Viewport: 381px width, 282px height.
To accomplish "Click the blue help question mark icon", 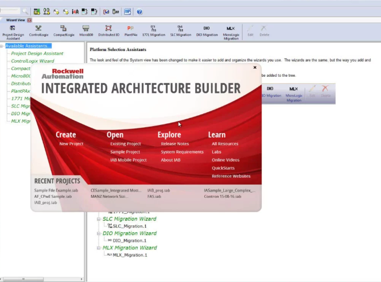I will [x=139, y=11].
